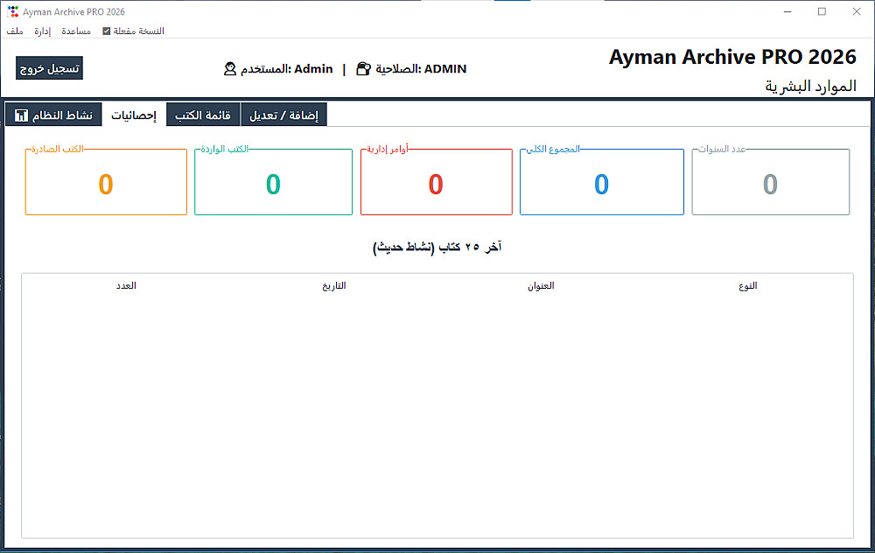
Task: Switch to the قائمة الكتب tab
Action: click(203, 115)
